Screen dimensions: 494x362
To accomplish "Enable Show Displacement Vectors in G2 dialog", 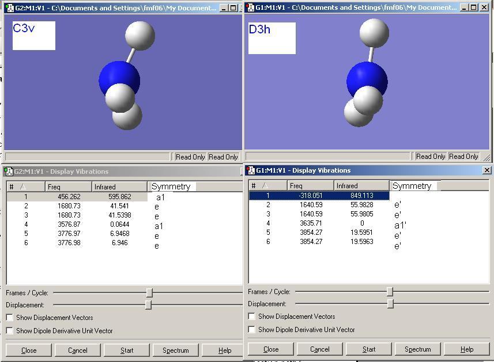I will (x=10, y=317).
